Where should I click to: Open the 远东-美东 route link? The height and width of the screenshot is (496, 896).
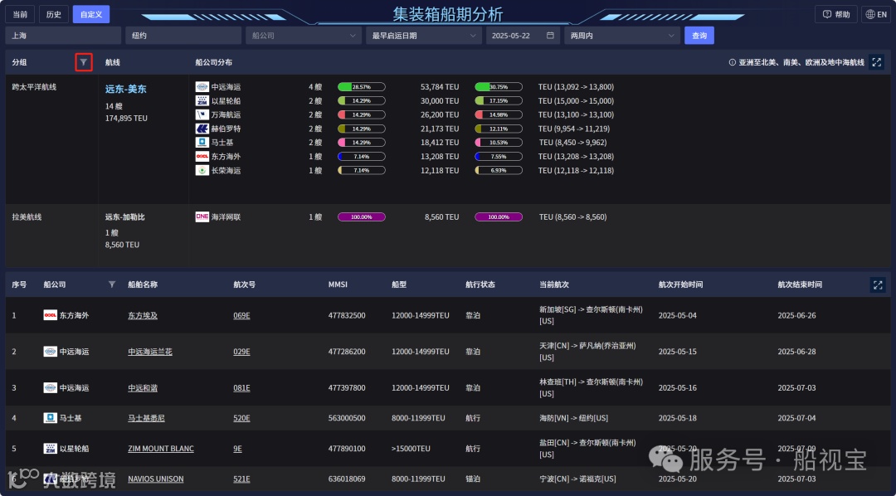(x=126, y=89)
